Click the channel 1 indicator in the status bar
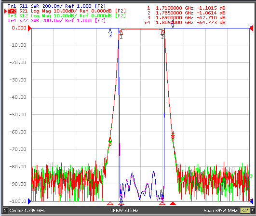 pos(5,211)
